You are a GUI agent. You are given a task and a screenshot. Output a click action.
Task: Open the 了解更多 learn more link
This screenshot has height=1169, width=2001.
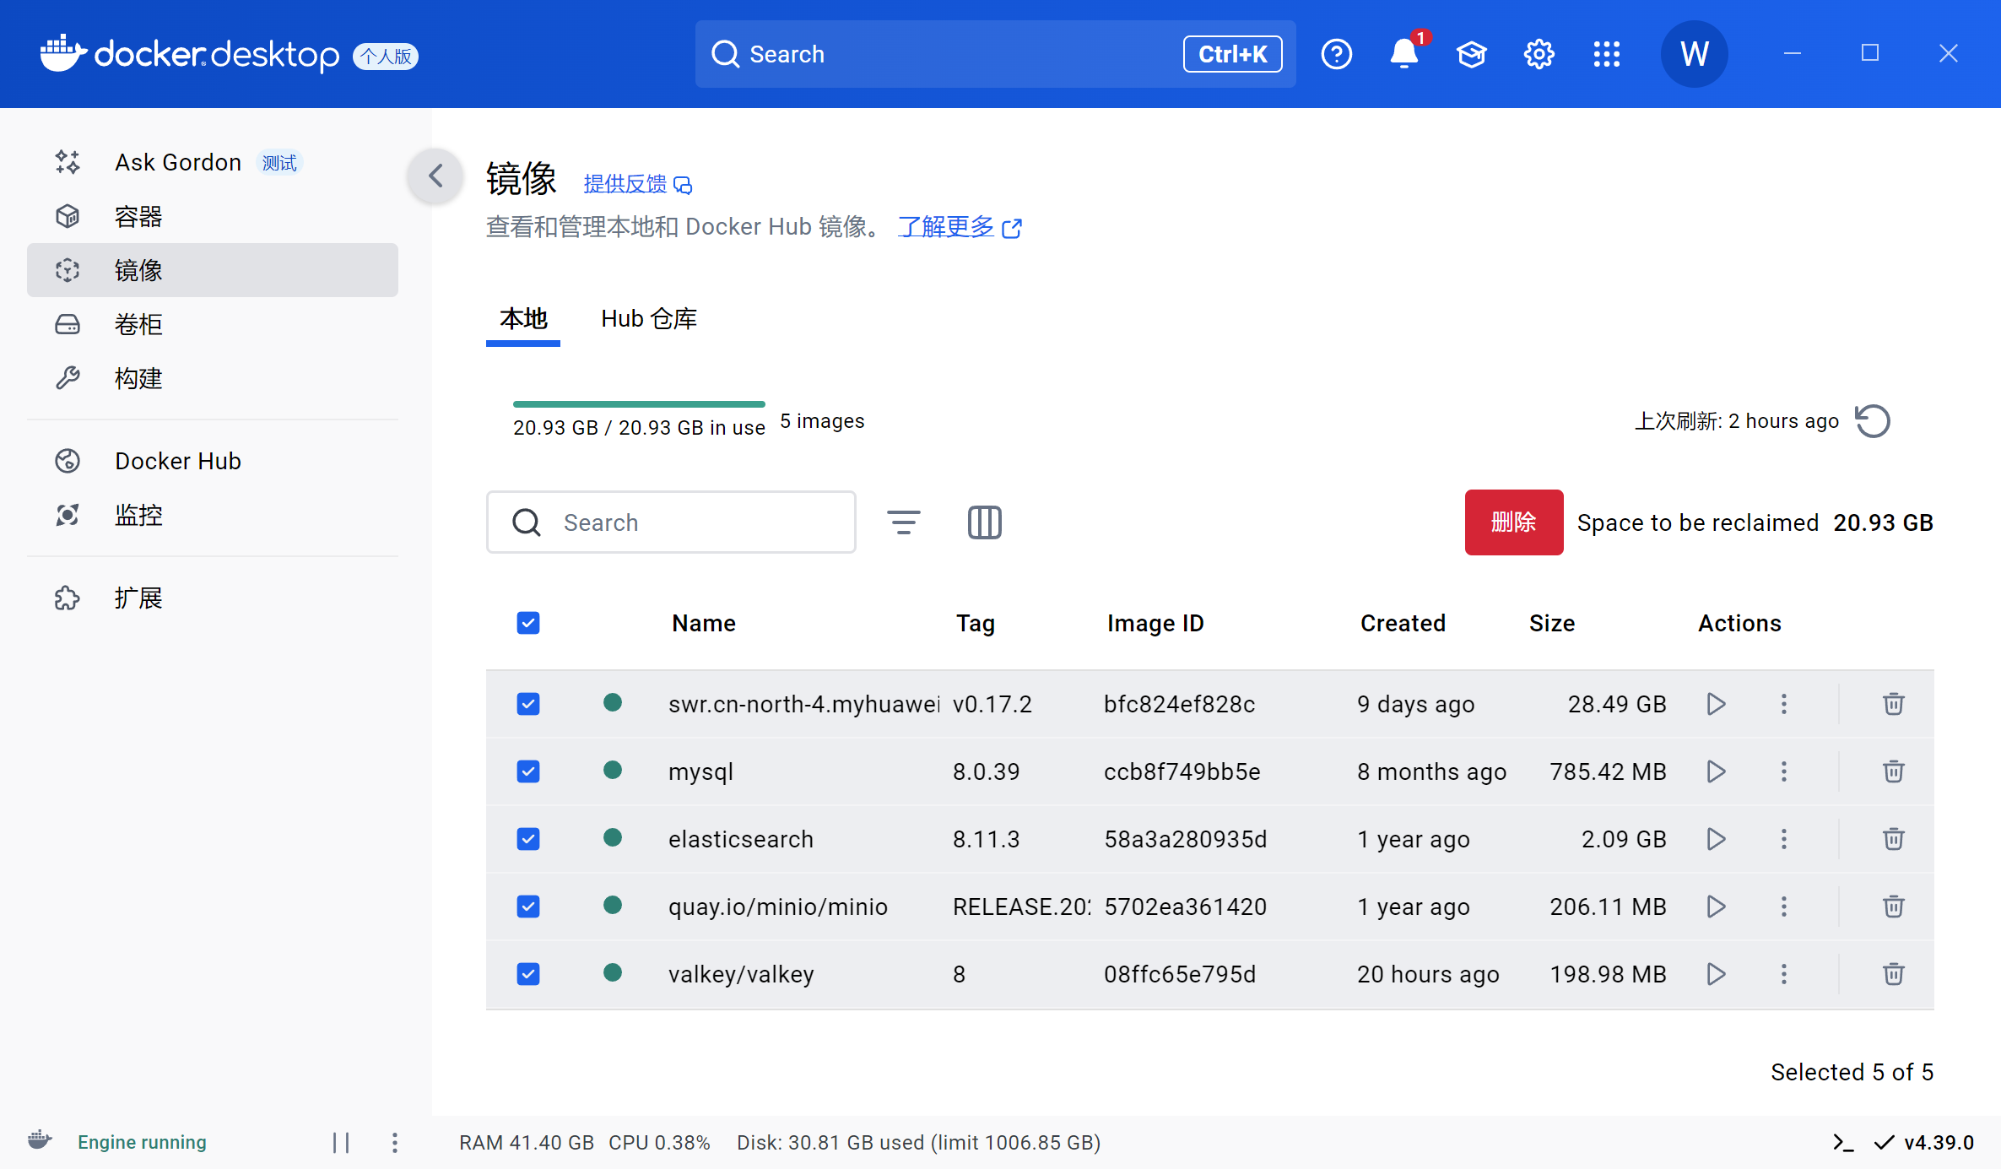click(960, 227)
